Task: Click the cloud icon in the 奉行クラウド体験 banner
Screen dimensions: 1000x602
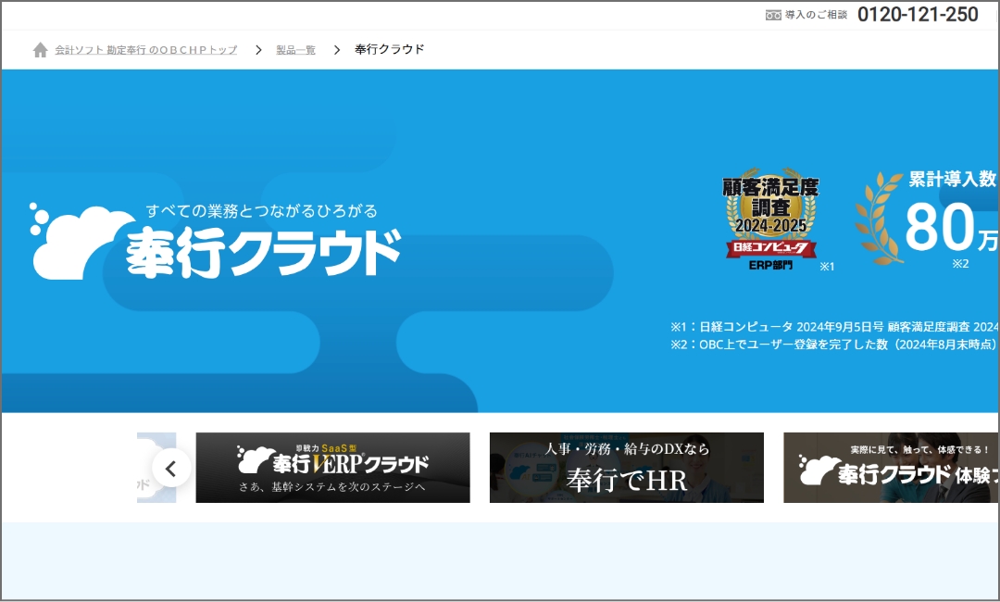Action: click(817, 470)
